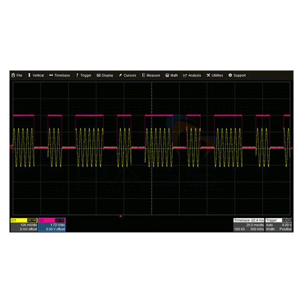
Task: Open the Utilities menu
Action: [215, 75]
